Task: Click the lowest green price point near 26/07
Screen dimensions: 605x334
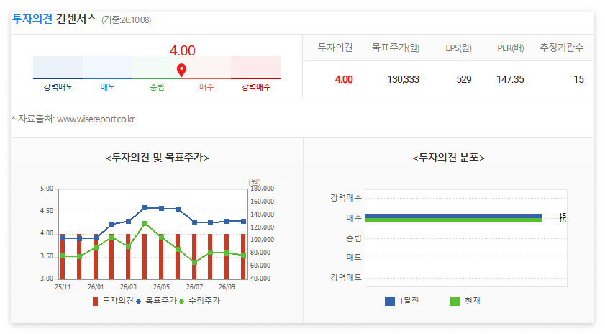Action: [194, 262]
